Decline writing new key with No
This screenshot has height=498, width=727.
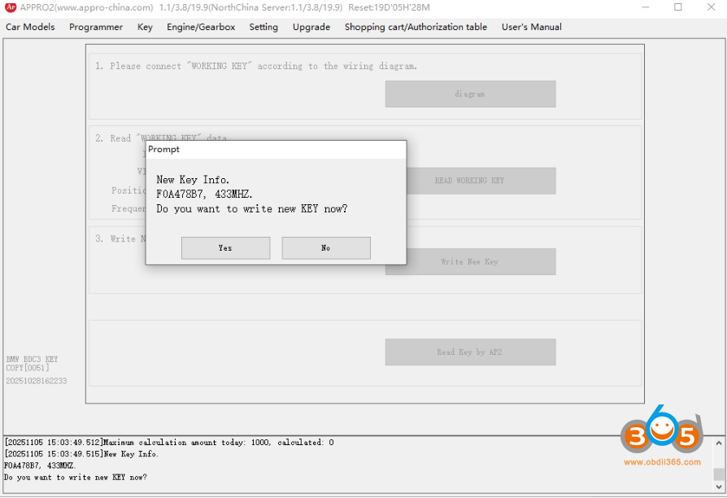pos(326,248)
